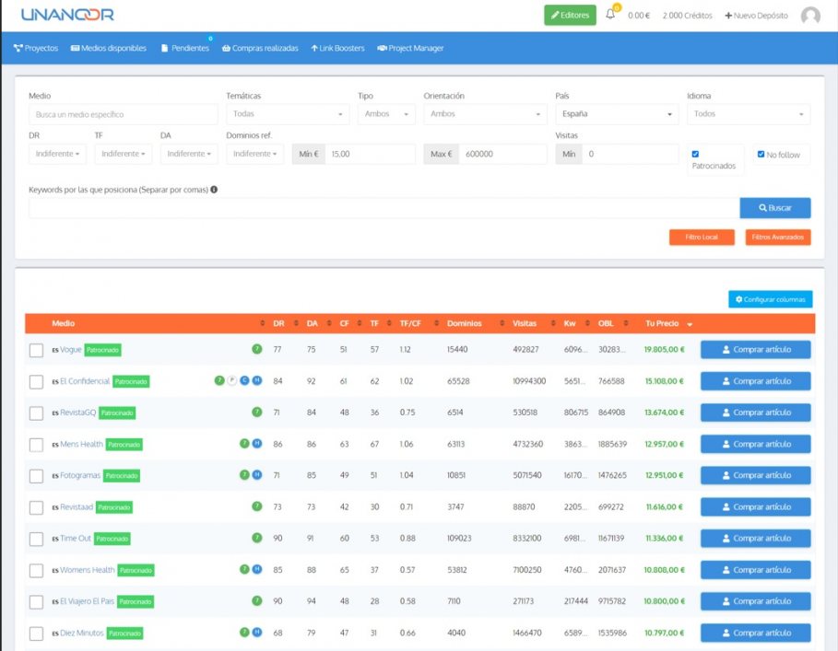Open the Dominios ref. dropdown
Screen dimensions: 838x651
[254, 154]
